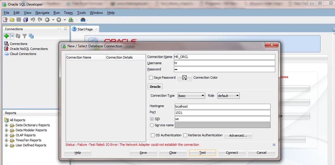Select the SID radio button
335x165 pixels.
[x=152, y=119]
